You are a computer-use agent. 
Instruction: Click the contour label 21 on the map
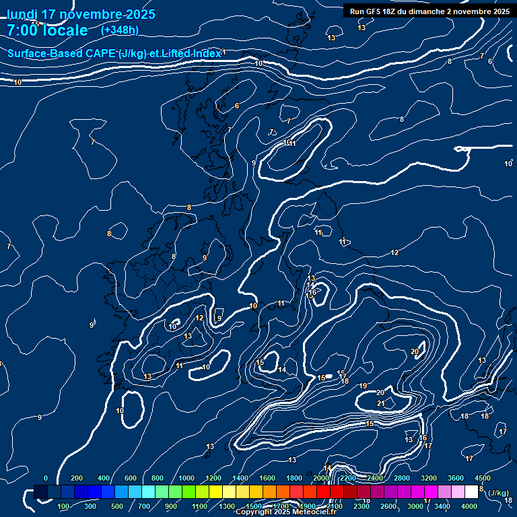381,403
